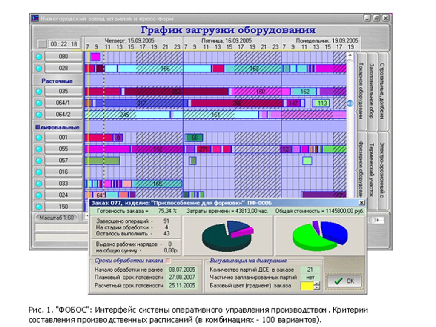Select the pink hatched block 160 on row 035
436x327 pixels.
(261, 92)
